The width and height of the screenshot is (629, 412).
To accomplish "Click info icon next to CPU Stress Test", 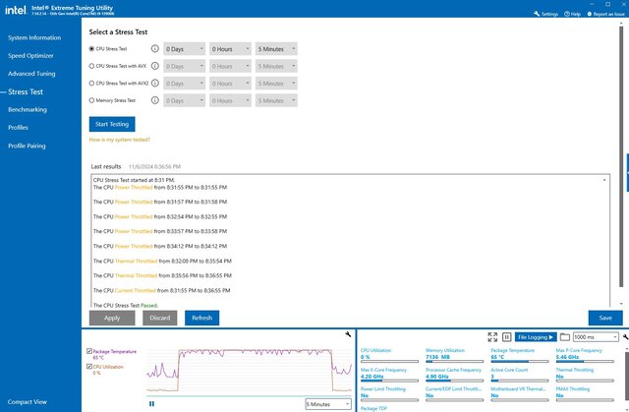I will (155, 48).
